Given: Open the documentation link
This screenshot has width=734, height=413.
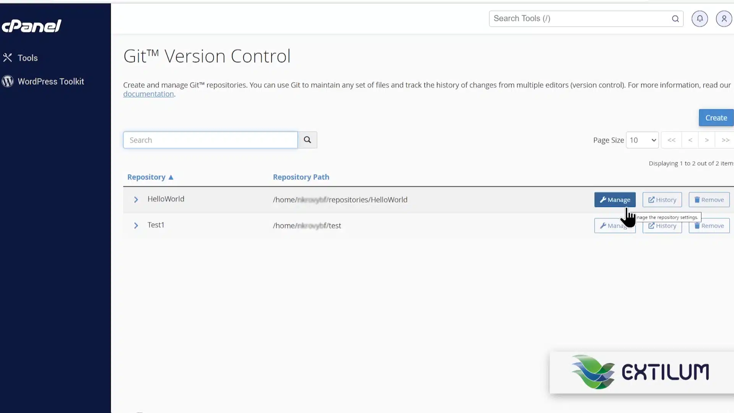Looking at the screenshot, I should (148, 94).
